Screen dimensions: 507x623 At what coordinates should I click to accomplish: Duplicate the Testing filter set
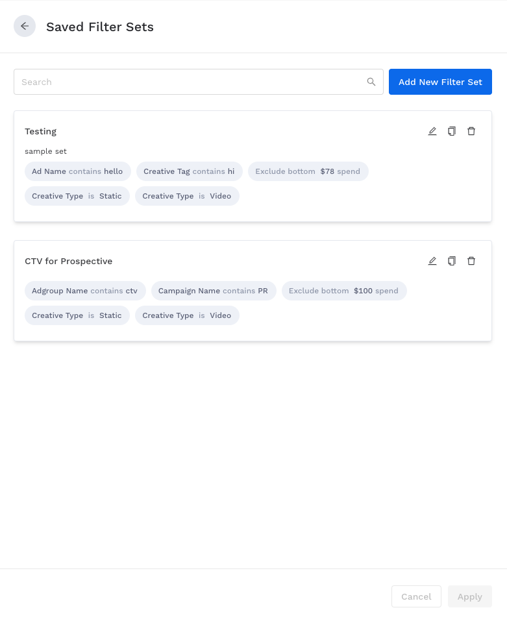point(452,131)
